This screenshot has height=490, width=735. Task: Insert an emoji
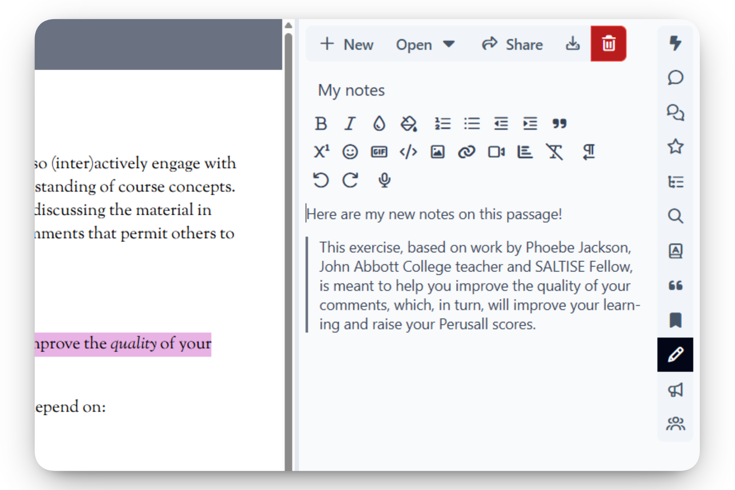(350, 152)
